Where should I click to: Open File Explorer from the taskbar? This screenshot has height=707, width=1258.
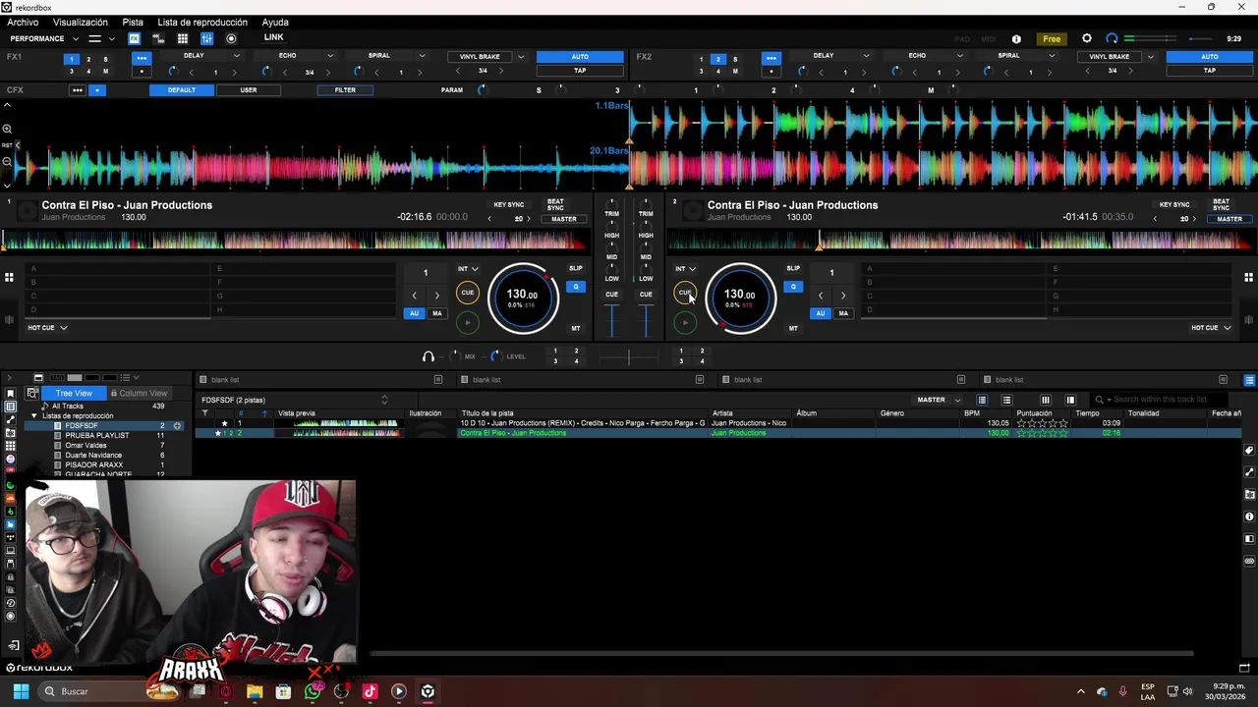[x=255, y=691]
